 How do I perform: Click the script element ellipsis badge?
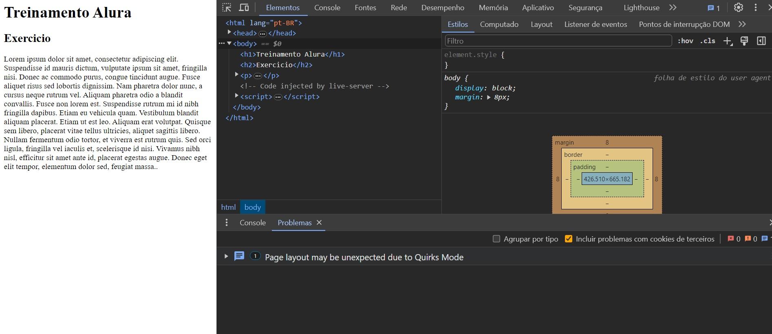pos(278,97)
